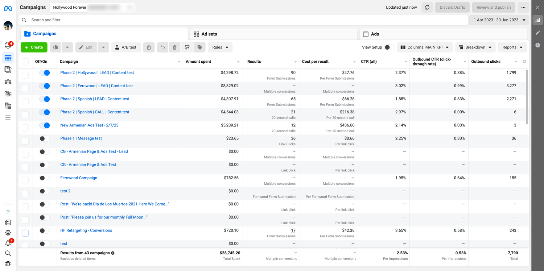Click the Report a problem bug icon
544x271 pixels.
pyautogui.click(x=8, y=263)
